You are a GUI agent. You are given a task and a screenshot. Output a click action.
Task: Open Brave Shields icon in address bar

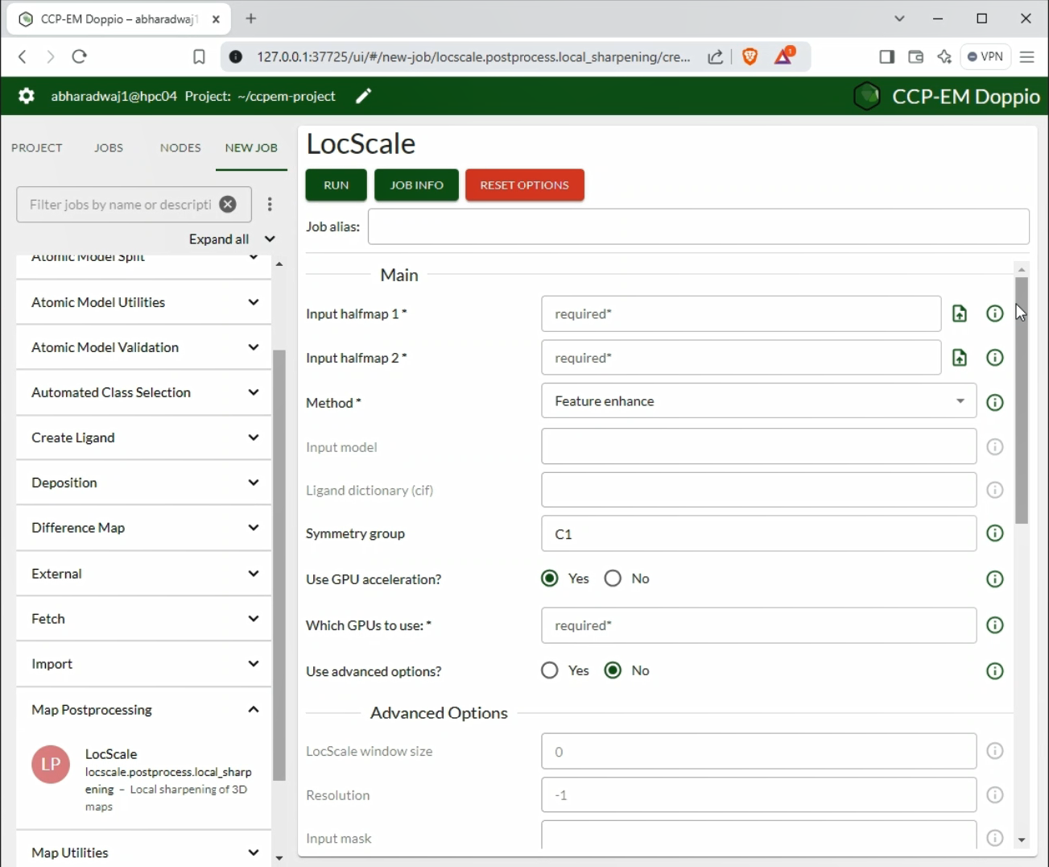tap(750, 56)
